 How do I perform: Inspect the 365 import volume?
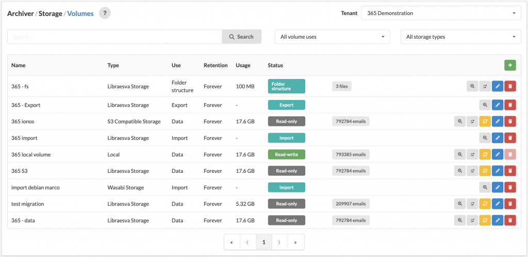pos(485,138)
